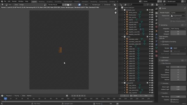The width and height of the screenshot is (187, 105).
Task: Uncheck the Render denoising checkbox
Action: (171, 48)
